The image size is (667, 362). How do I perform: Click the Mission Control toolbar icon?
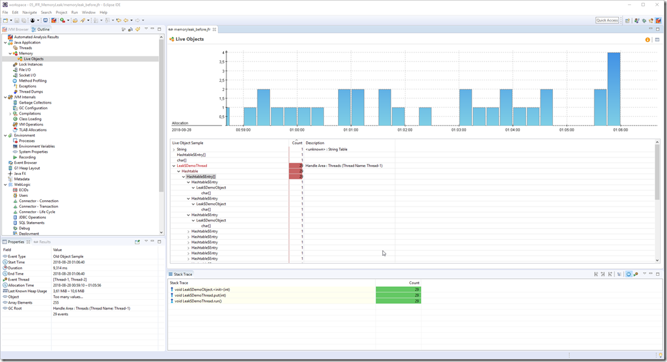point(54,20)
